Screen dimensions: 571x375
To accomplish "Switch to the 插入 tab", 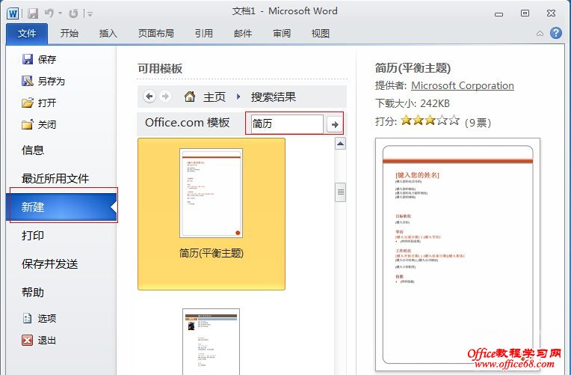I will (x=108, y=34).
